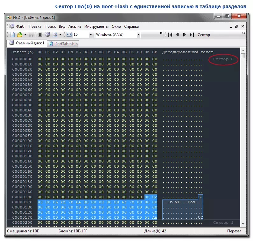Open the bytes per row 16 dropdown
Image resolution: width=253 pixels, height=241 pixels.
point(91,35)
